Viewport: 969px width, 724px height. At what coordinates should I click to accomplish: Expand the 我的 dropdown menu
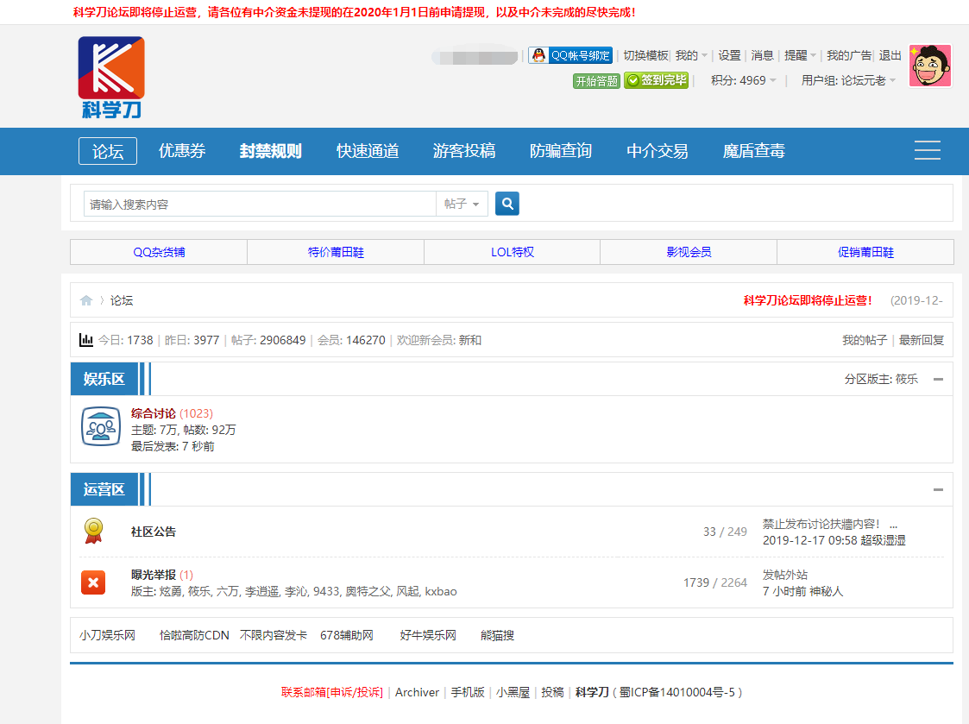(x=691, y=55)
